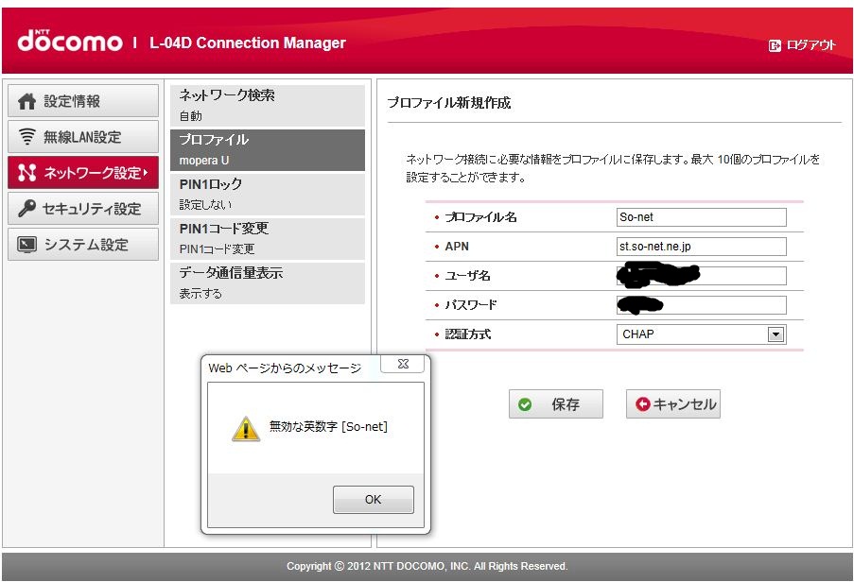This screenshot has width=854, height=582.
Task: Click the monitor icon beside システム設定
Action: coord(26,244)
